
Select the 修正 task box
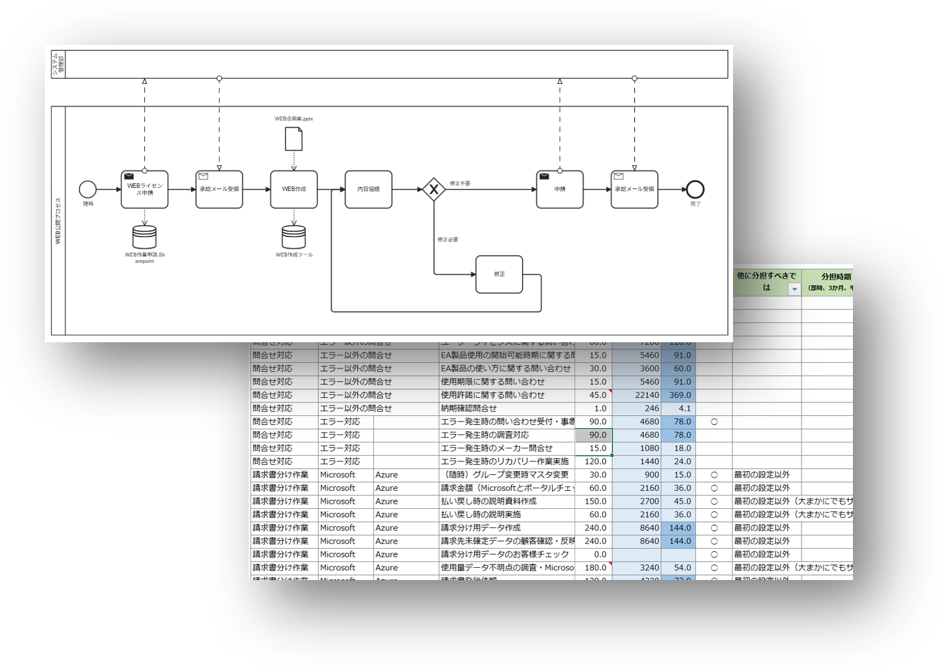[x=499, y=274]
